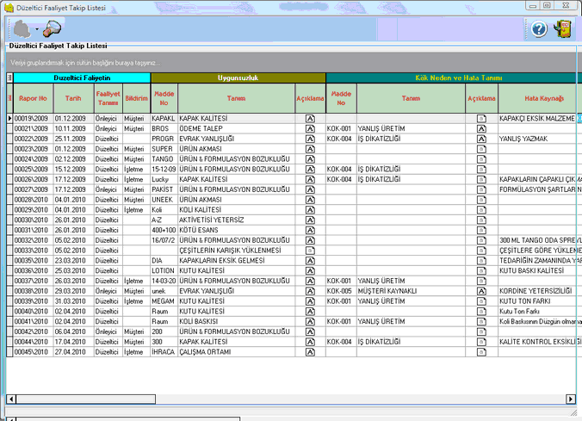Select the current row indicator for 00019\2009
This screenshot has width=582, height=421.
(x=9, y=119)
